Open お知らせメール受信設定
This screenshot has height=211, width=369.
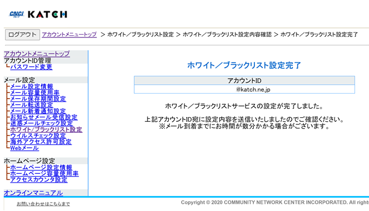44,117
